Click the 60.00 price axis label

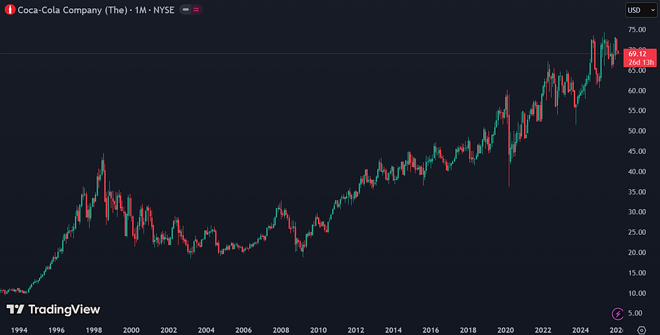point(637,91)
